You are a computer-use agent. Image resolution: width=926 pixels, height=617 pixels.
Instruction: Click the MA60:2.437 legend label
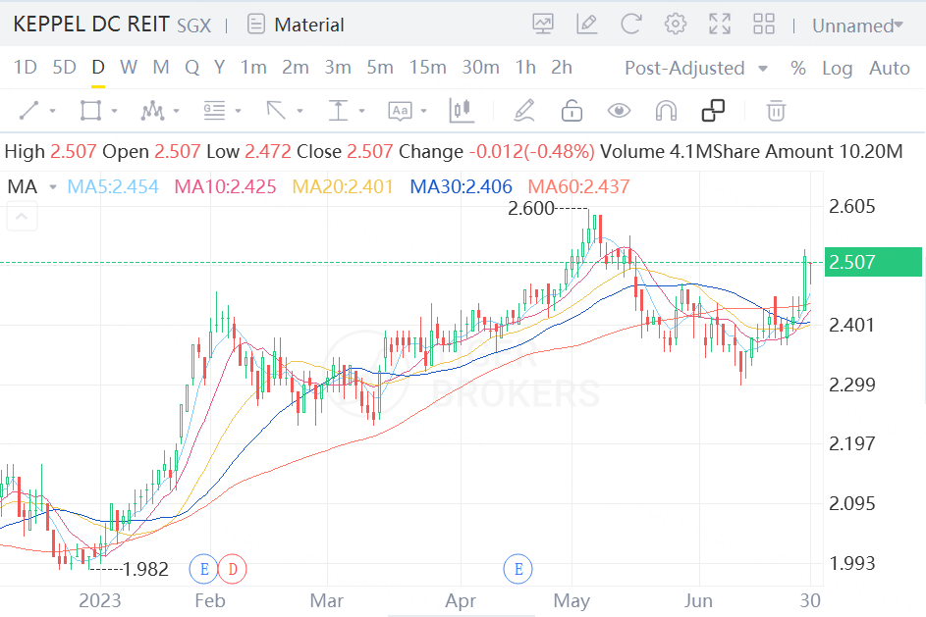pos(578,186)
